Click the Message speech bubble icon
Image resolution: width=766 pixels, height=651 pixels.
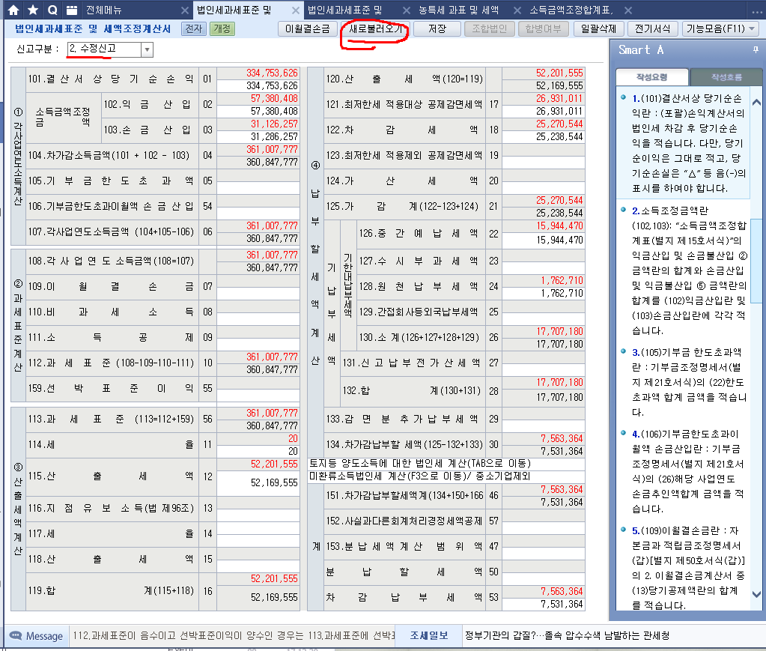pyautogui.click(x=16, y=635)
